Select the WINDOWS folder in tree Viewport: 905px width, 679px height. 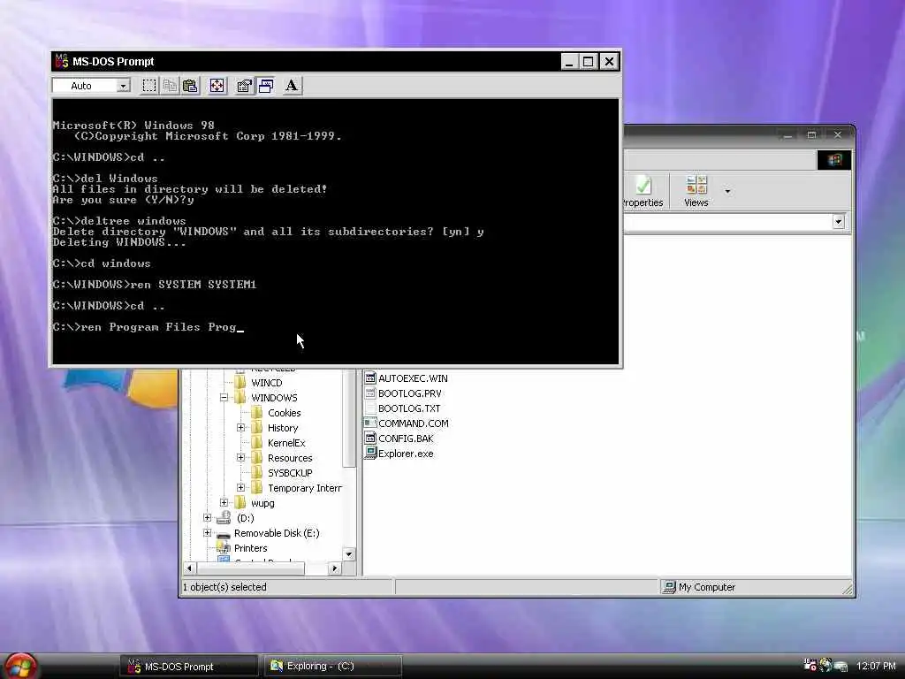tap(274, 398)
